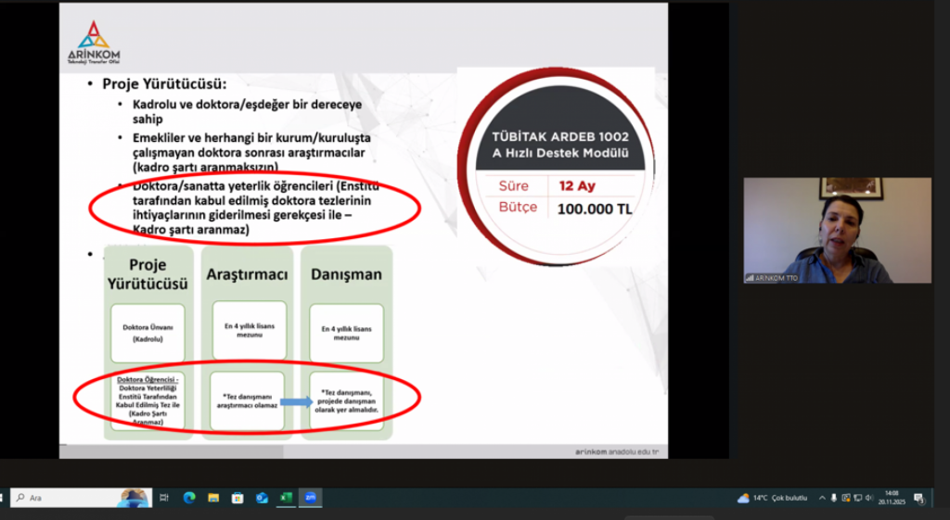Click the ARINKOM logo on the slide
Viewport: 950px width, 520px height.
pyautogui.click(x=96, y=43)
